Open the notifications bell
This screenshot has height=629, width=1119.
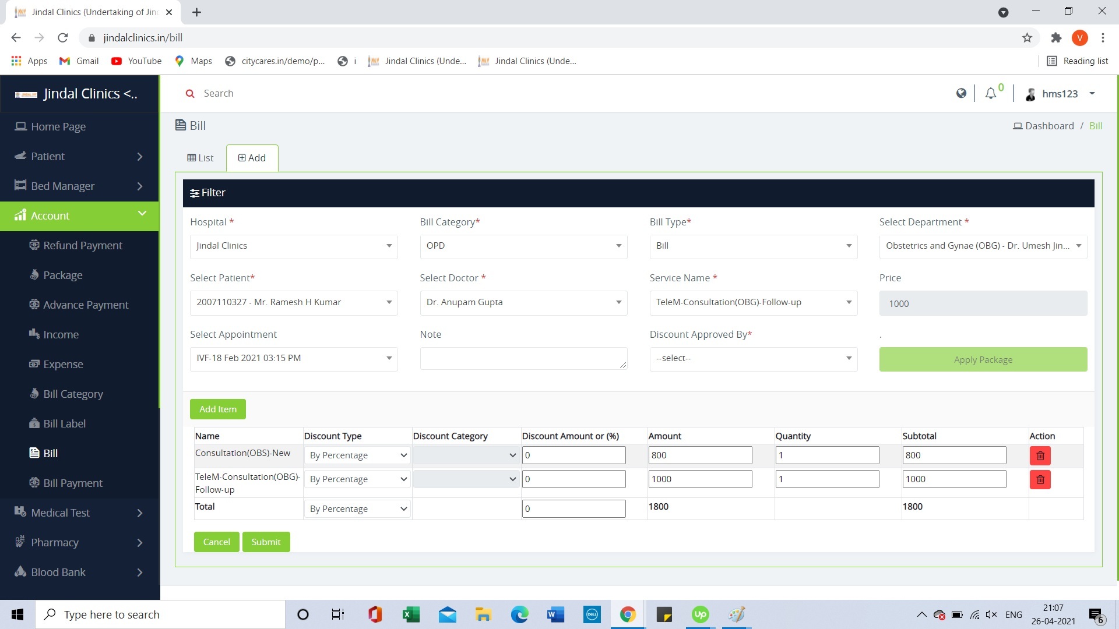pos(991,94)
